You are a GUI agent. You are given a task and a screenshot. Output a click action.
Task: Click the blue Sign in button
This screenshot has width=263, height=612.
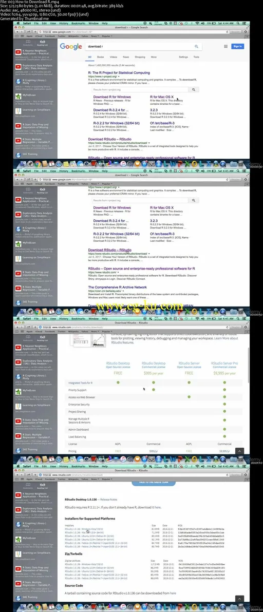pyautogui.click(x=237, y=46)
